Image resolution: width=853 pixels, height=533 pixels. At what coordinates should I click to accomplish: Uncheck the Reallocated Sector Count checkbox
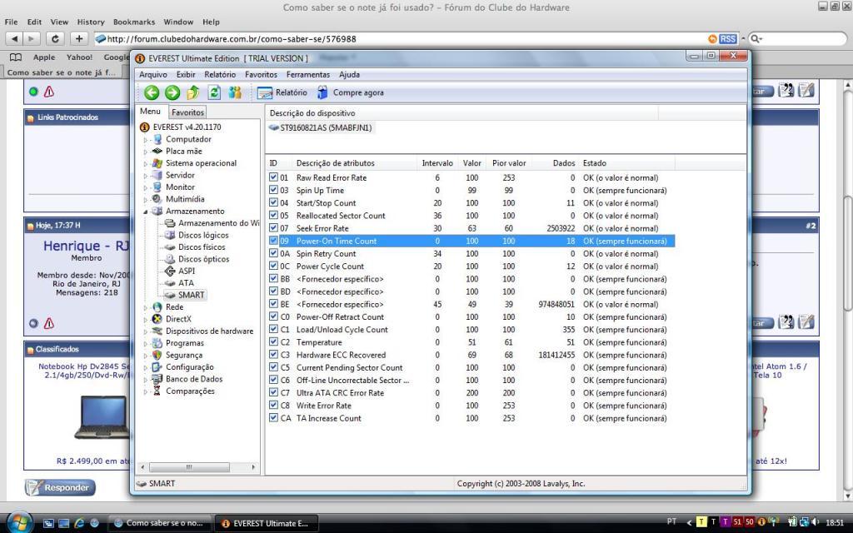[273, 216]
